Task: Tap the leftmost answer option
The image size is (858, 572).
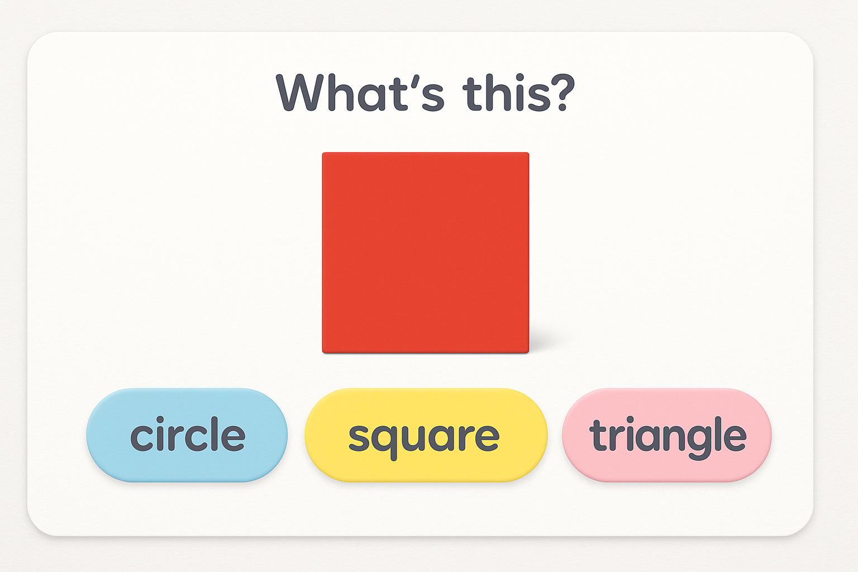Action: tap(187, 435)
